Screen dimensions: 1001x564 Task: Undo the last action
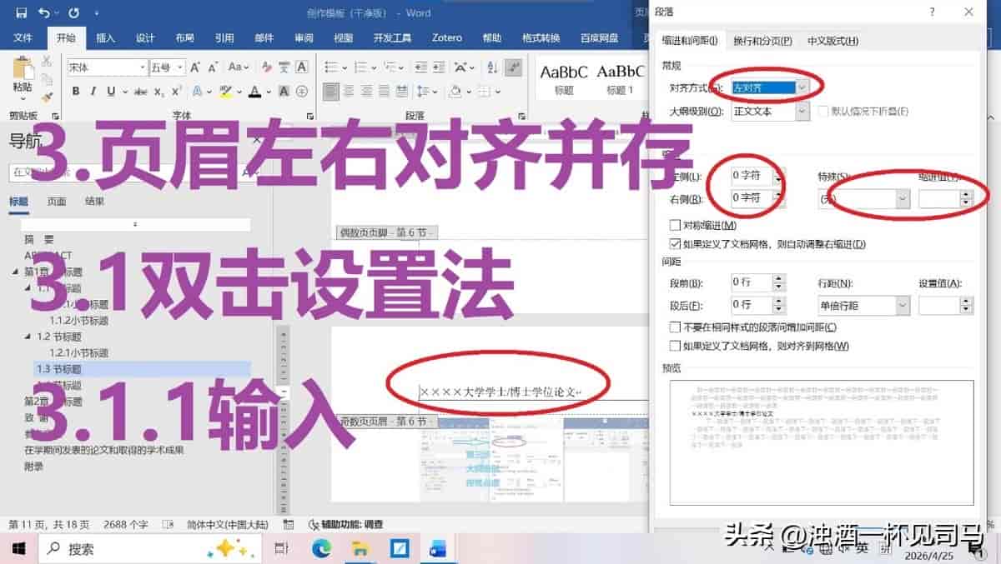(x=44, y=12)
